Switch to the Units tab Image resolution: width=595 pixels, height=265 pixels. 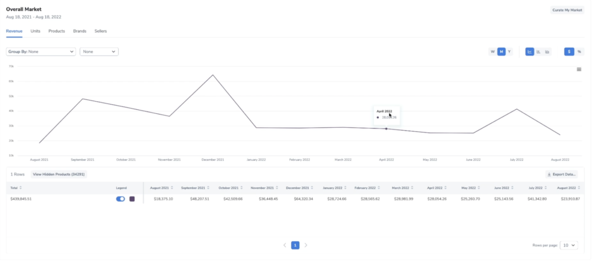point(35,31)
